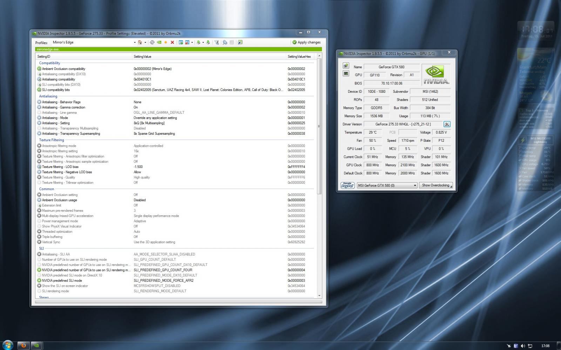561x350 pixels.
Task: Click the NVIDIA logo in the GPU window
Action: click(436, 75)
